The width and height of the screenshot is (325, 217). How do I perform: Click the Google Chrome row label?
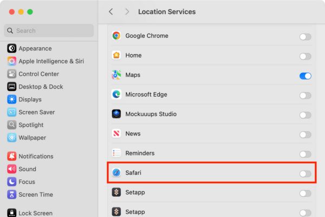pyautogui.click(x=147, y=36)
